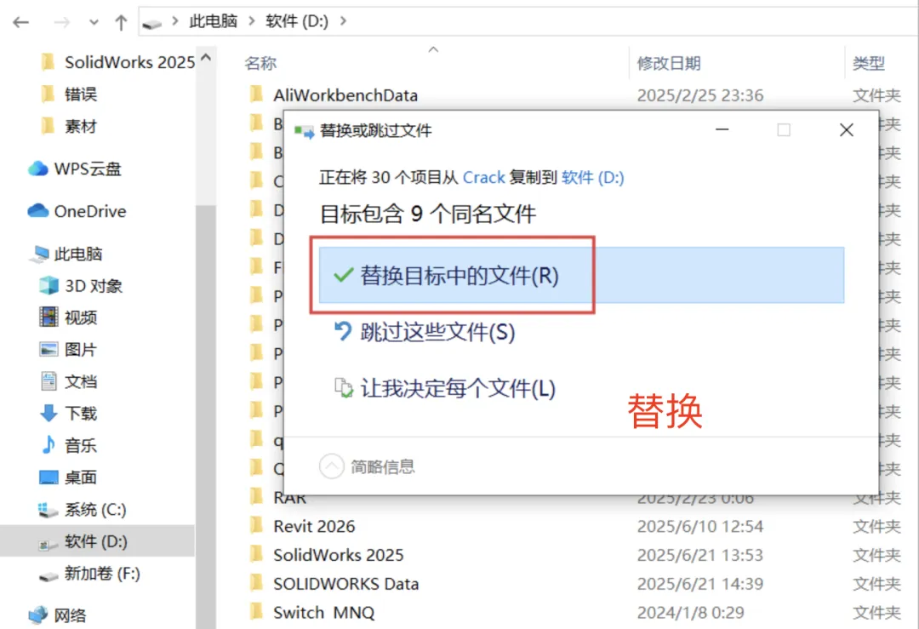The image size is (919, 629).
Task: Select the SOLIDWORKS Data folder
Action: pos(345,583)
